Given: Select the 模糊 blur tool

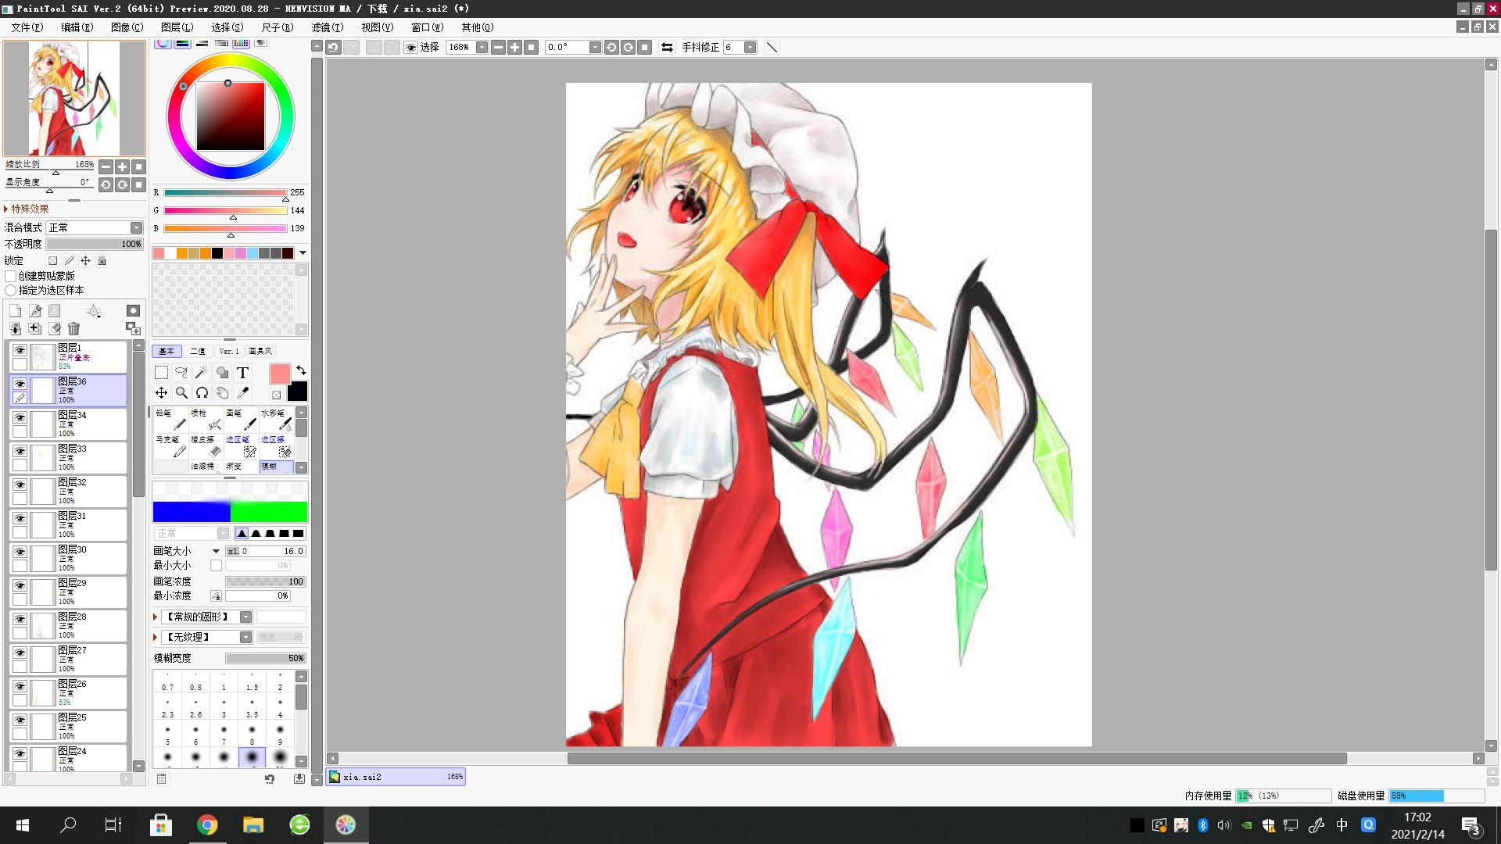Looking at the screenshot, I should (276, 467).
